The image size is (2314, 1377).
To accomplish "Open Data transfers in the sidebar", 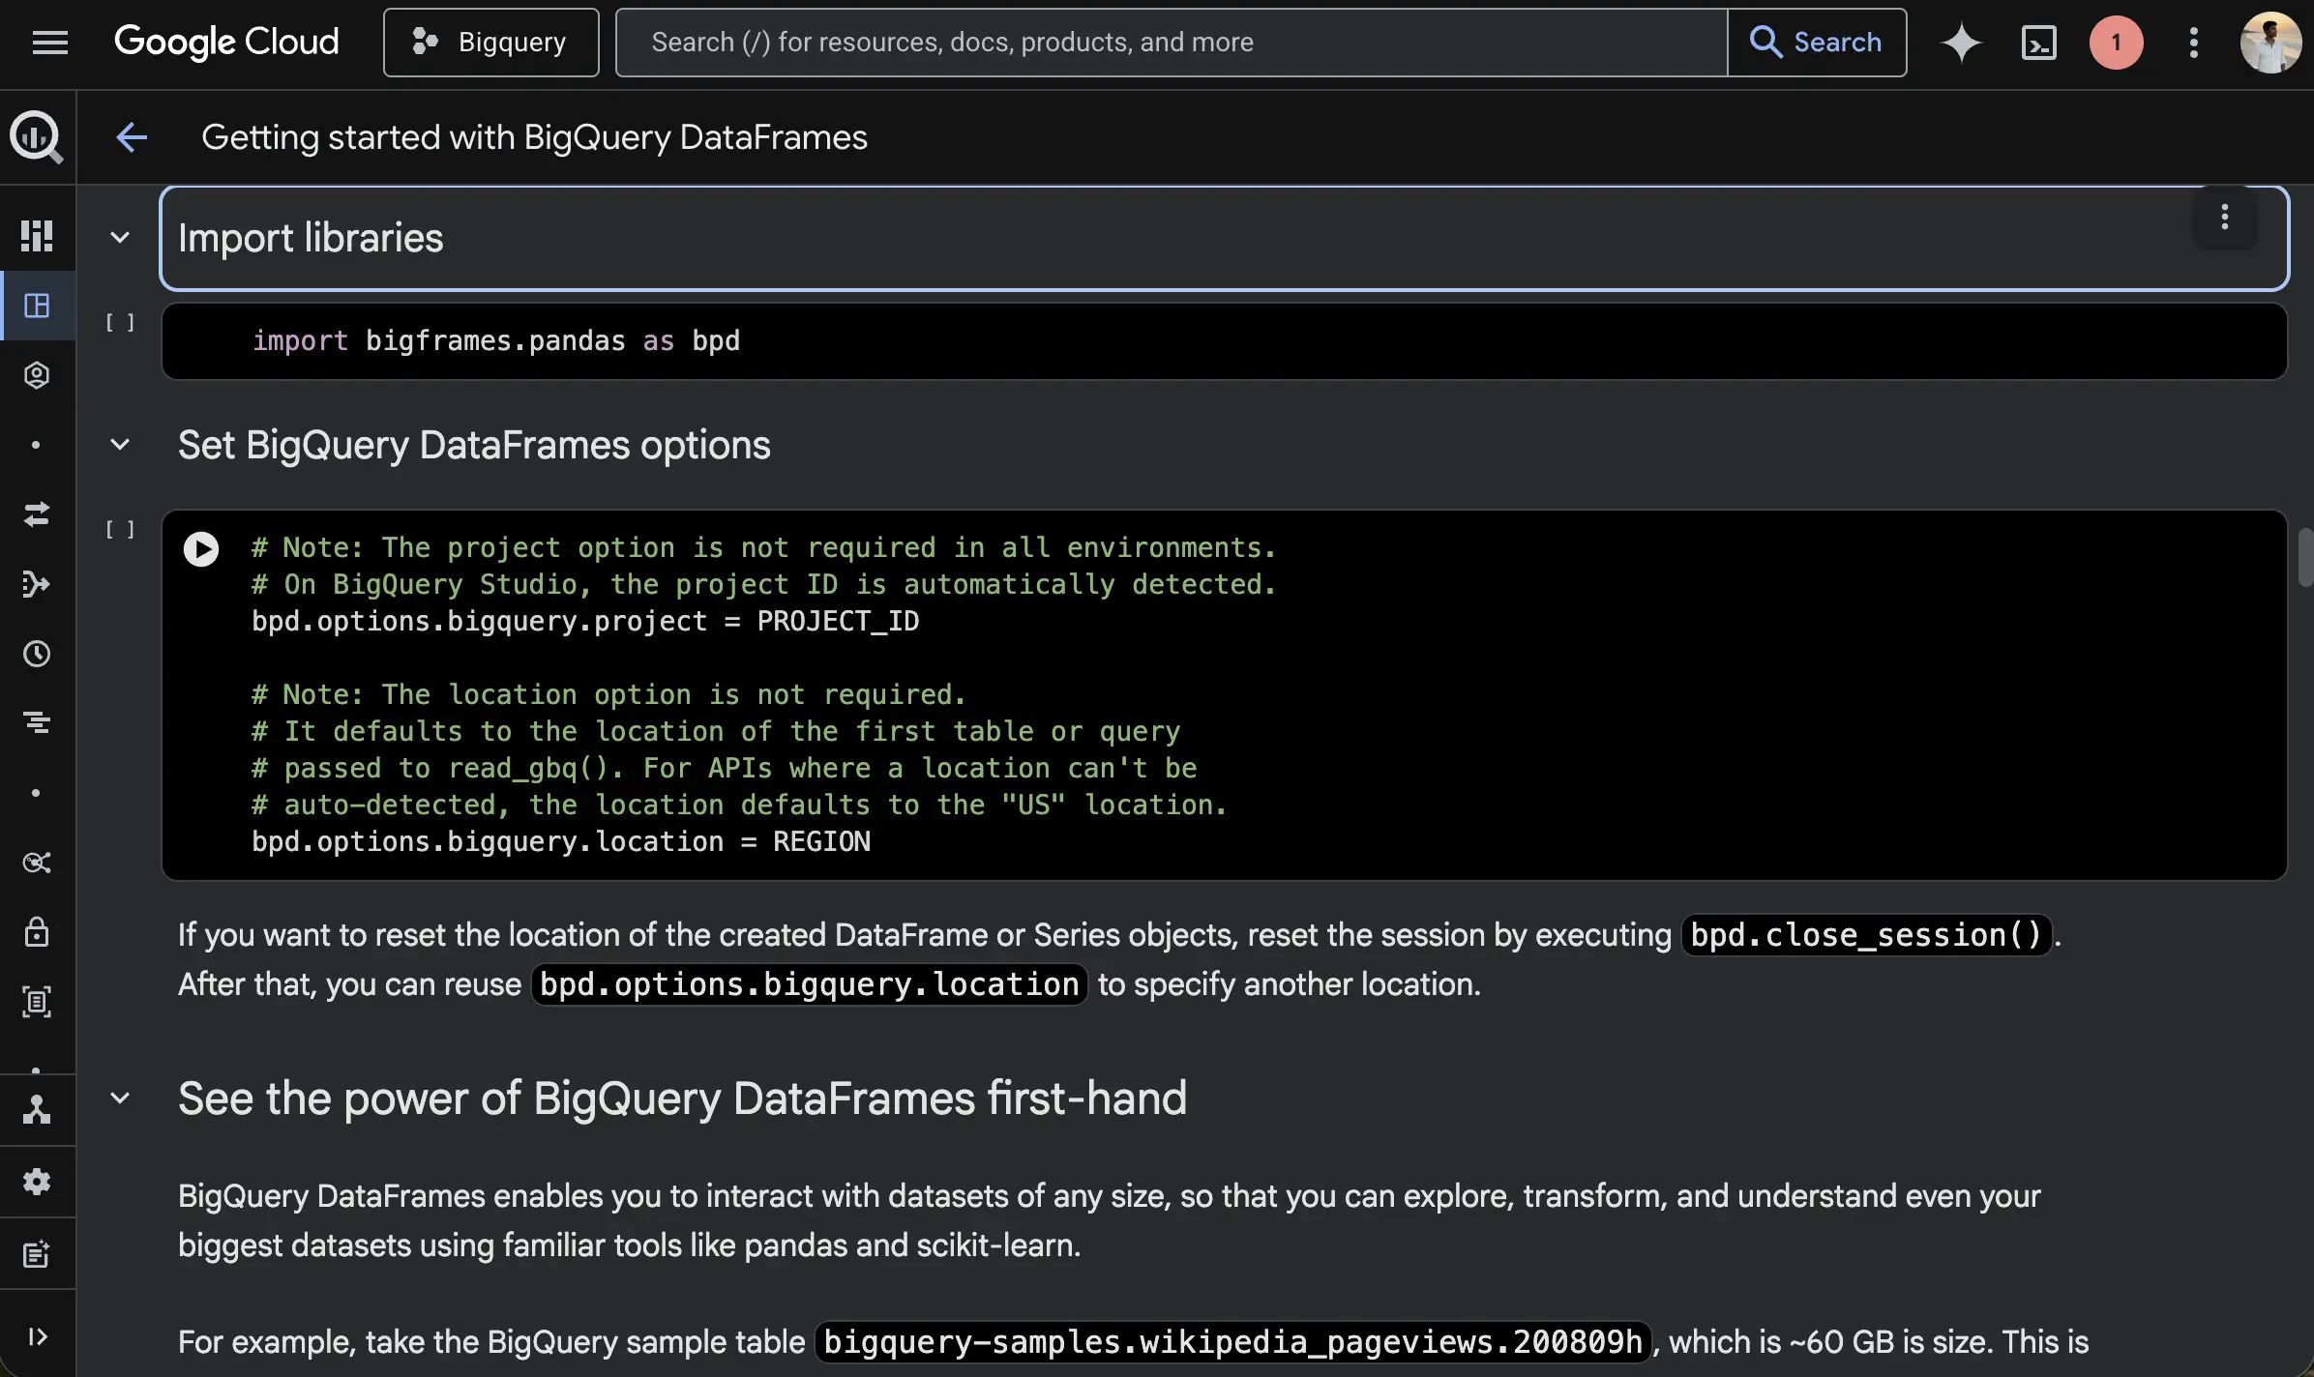I will (37, 514).
